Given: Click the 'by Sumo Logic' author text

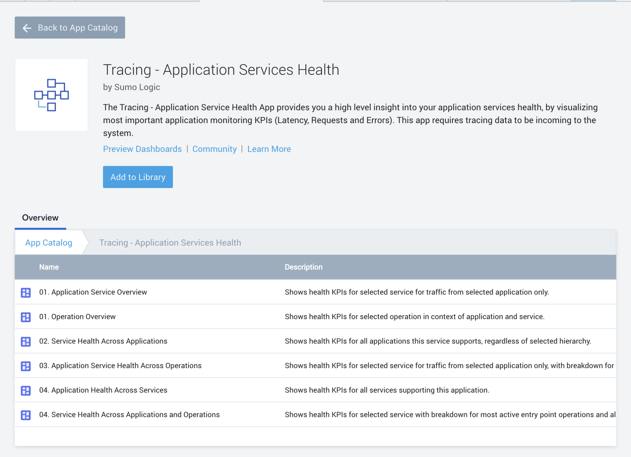Looking at the screenshot, I should pyautogui.click(x=132, y=87).
